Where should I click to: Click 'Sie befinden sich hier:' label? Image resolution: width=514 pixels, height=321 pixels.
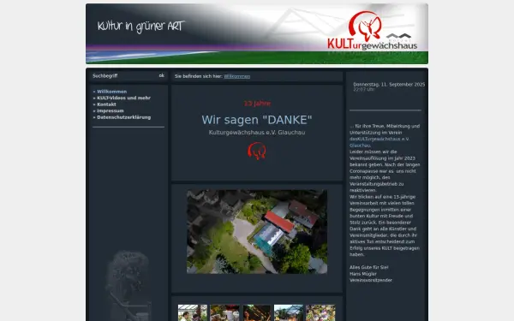pyautogui.click(x=199, y=76)
